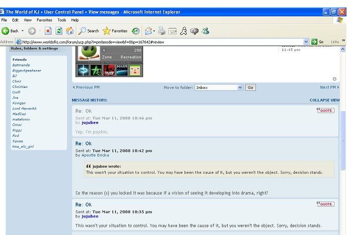
Task: Open History toolbar icon
Action: pyautogui.click(x=135, y=31)
